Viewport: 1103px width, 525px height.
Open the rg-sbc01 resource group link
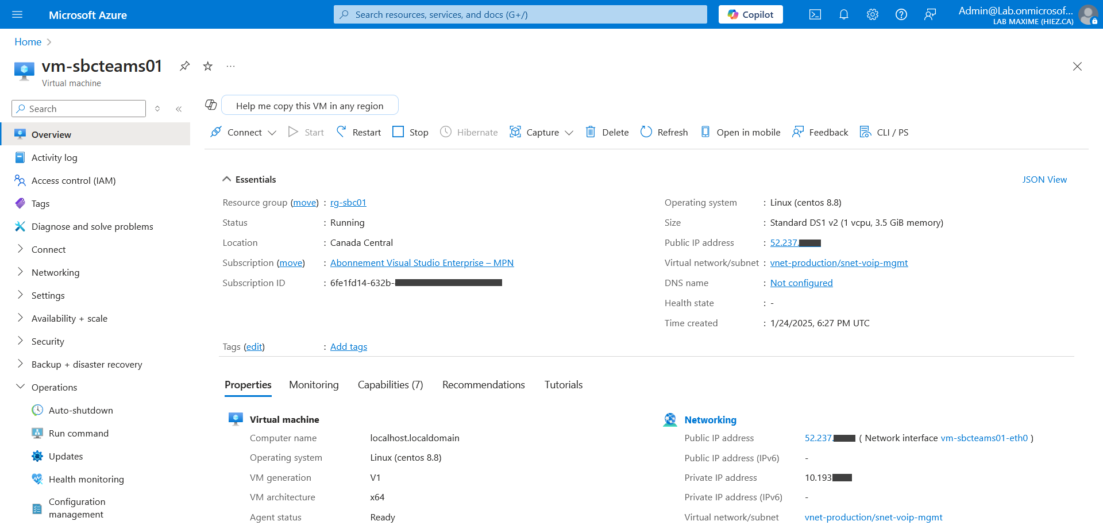coord(348,203)
